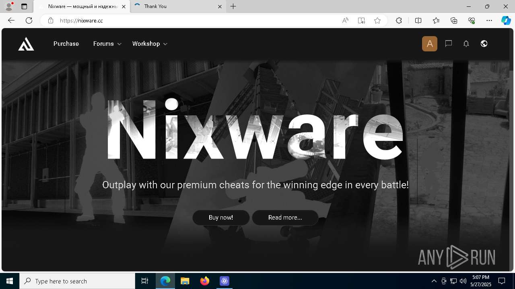Open Settings and more ellipsis menu

489,20
